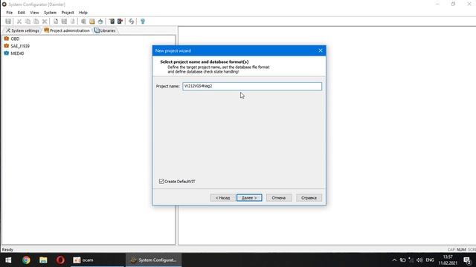
Task: Click the light bulb help toolbar icon
Action: (x=143, y=22)
